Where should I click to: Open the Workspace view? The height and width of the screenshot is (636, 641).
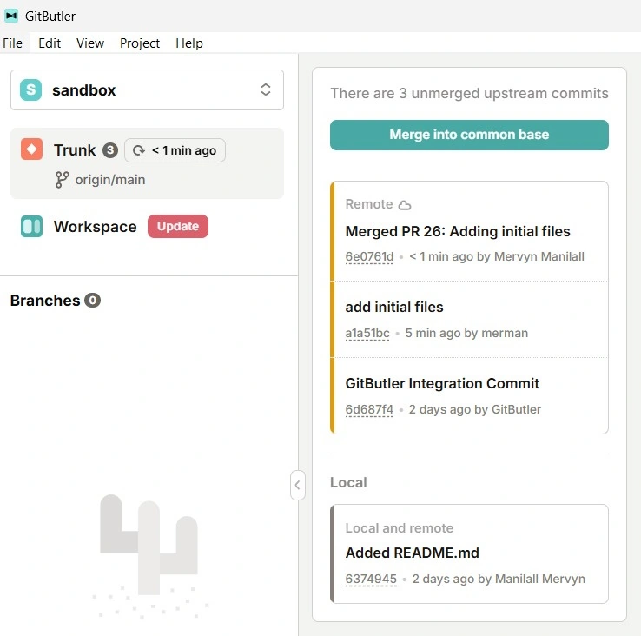point(96,226)
